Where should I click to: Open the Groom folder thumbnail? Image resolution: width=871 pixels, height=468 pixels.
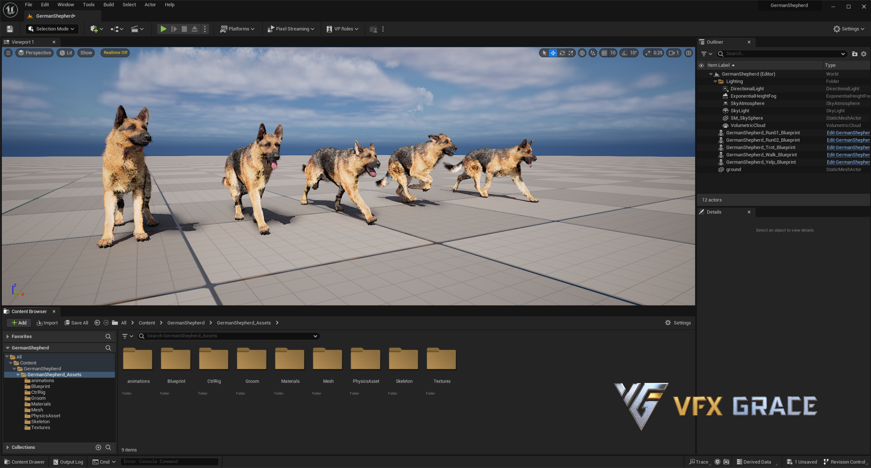252,359
